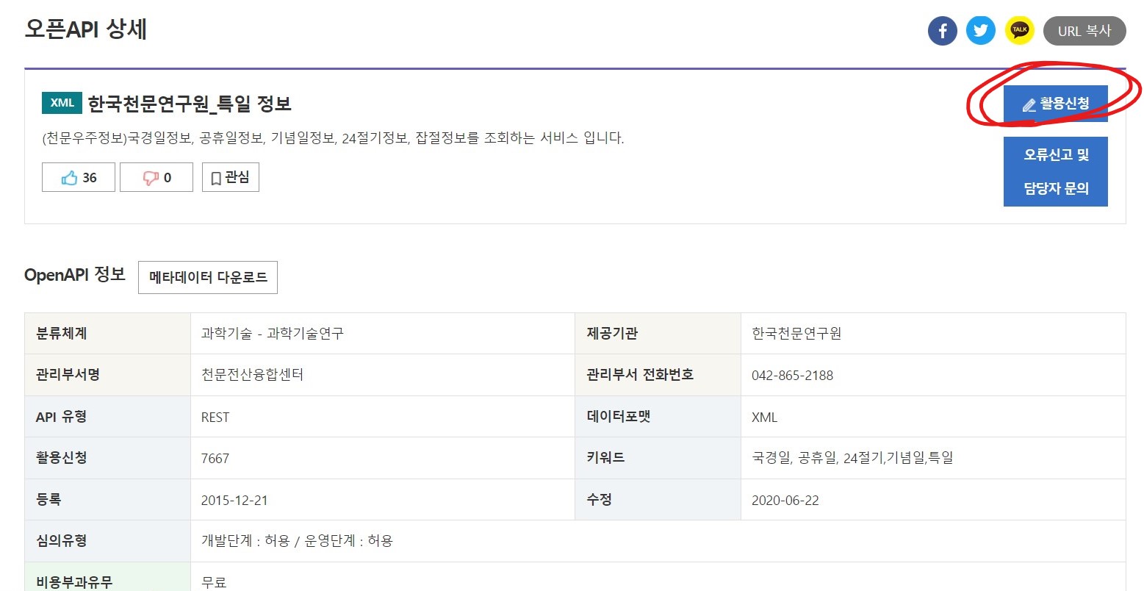This screenshot has width=1144, height=591.
Task: Select cost value 무료
Action: click(x=214, y=582)
